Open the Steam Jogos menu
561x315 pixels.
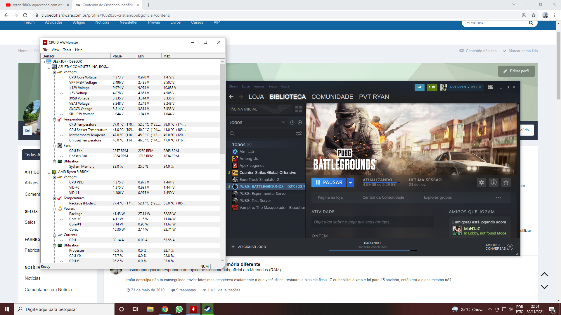point(273,86)
